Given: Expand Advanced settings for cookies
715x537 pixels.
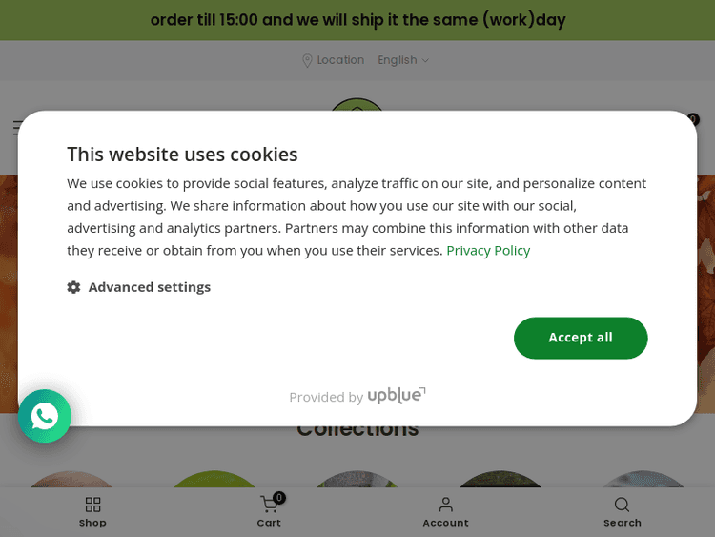Looking at the screenshot, I should click(x=149, y=287).
